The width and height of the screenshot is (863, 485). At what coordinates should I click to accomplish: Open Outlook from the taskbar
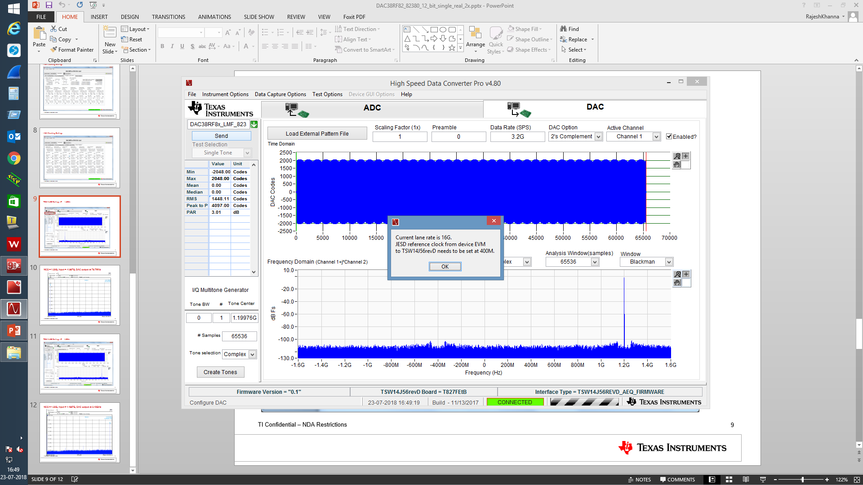(14, 137)
